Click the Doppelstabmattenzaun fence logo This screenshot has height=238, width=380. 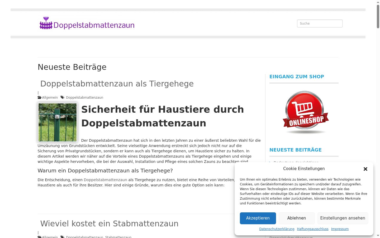pyautogui.click(x=87, y=23)
